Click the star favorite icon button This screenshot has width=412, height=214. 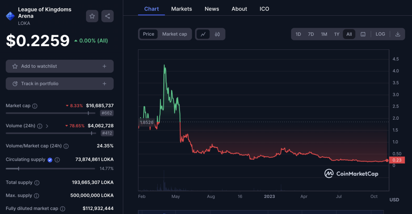click(x=92, y=16)
